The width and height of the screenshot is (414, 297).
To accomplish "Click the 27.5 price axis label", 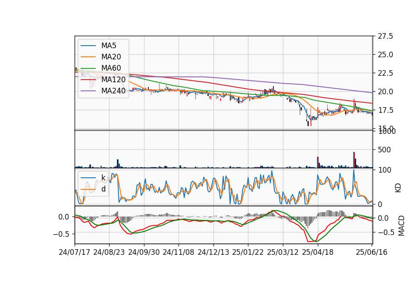I will tap(386, 36).
